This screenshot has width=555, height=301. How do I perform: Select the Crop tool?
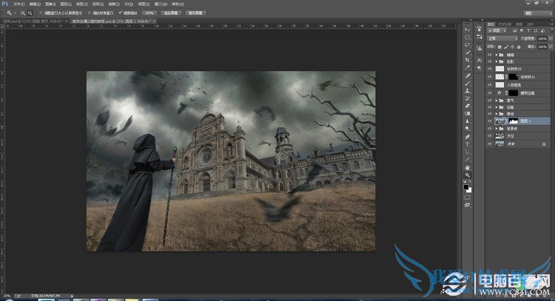coord(468,60)
